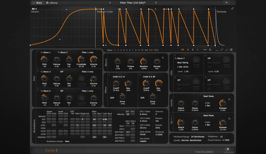Open the Play Mode 'Legato' dropdown
This screenshot has width=266, height=154.
pyautogui.click(x=143, y=141)
